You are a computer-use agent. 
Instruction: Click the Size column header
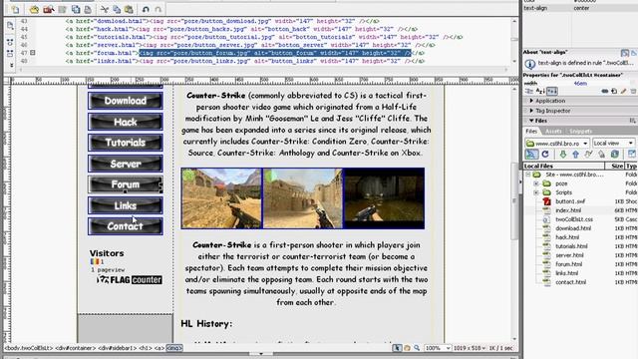[x=614, y=167]
